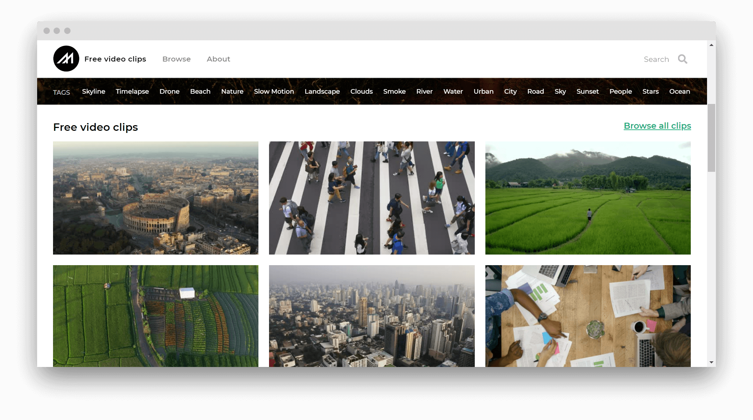Click the vertical scrollbar thumb

click(x=711, y=138)
